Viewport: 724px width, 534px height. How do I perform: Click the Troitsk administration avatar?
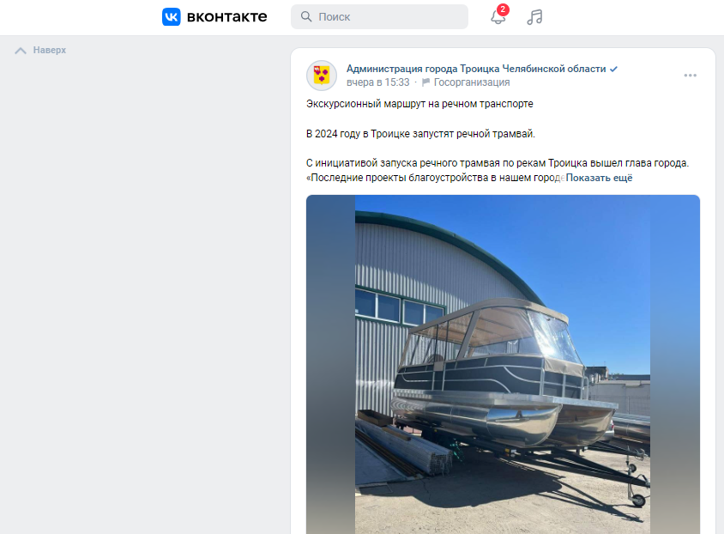click(x=322, y=76)
